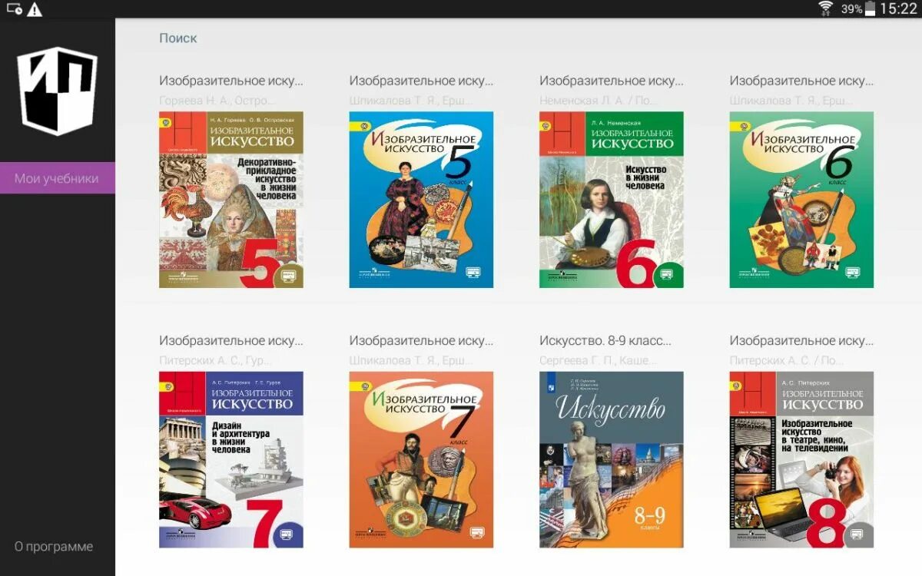Open the О программе sidebar item
This screenshot has height=576, width=922.
click(x=54, y=547)
